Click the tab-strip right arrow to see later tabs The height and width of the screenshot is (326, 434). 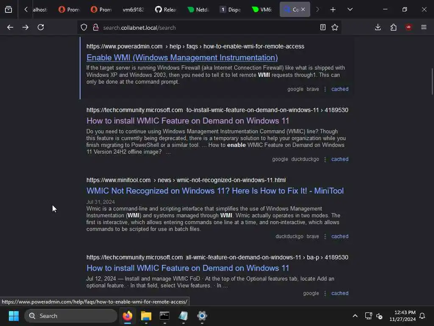coord(317,10)
